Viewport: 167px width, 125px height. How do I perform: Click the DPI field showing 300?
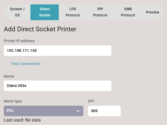pyautogui.click(x=104, y=111)
